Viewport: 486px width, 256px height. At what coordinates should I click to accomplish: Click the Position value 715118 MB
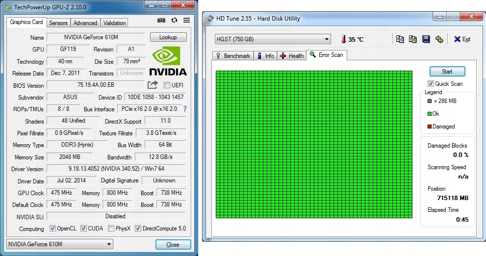(x=453, y=198)
